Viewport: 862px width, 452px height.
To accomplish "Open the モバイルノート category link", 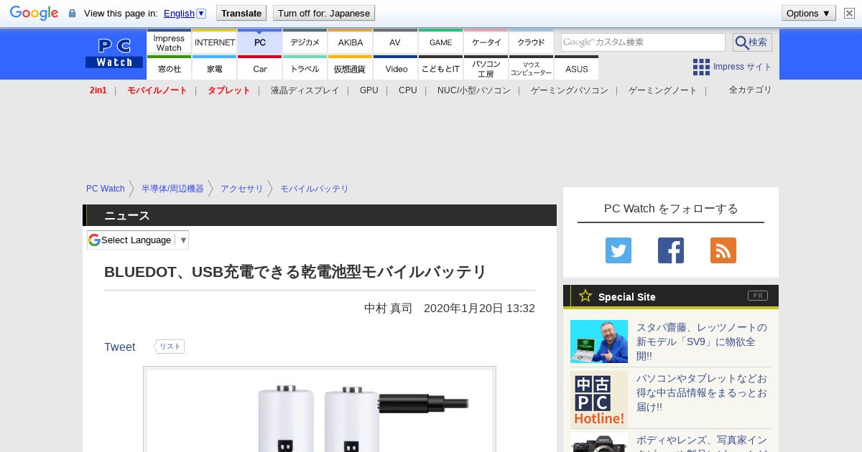I will [x=157, y=90].
